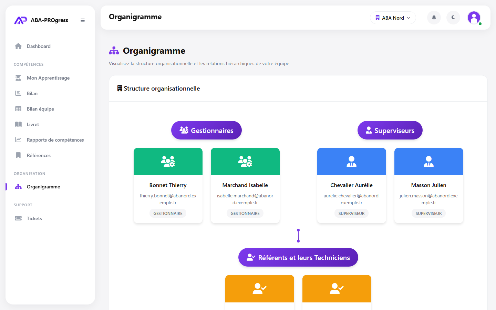The height and width of the screenshot is (310, 496).
Task: Select Chevalier Aurélie's card icon header
Action: tap(352, 162)
